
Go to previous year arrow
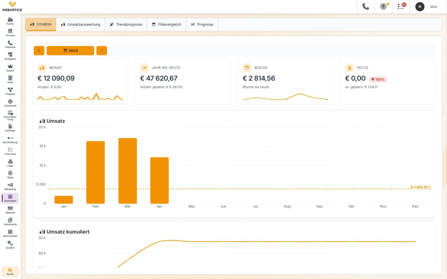coord(39,51)
